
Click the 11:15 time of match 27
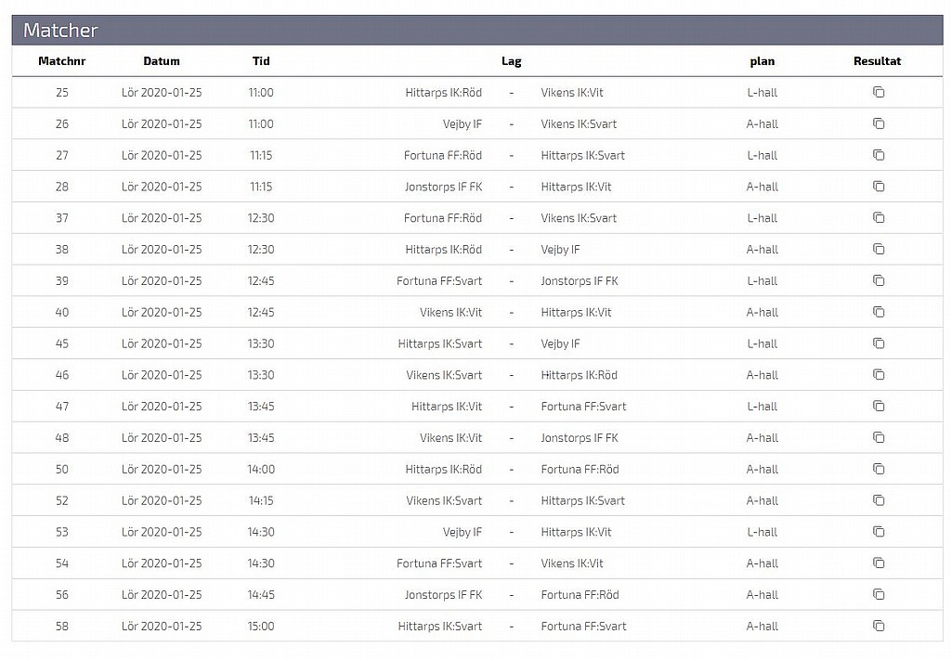(261, 156)
